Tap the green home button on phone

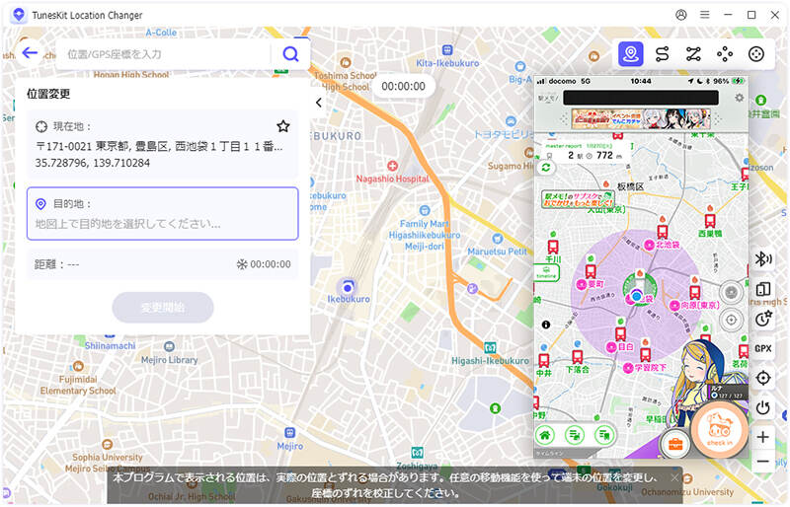(x=545, y=434)
